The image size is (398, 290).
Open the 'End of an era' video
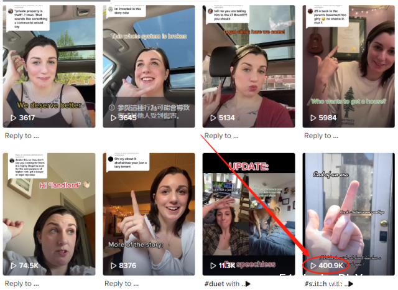coord(348,214)
